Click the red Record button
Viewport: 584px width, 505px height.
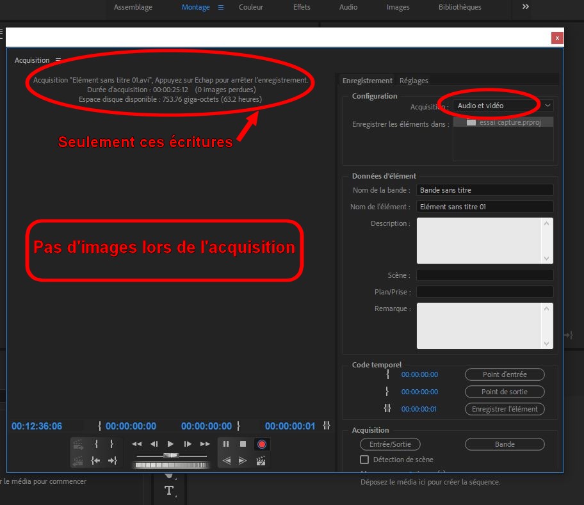[x=261, y=444]
